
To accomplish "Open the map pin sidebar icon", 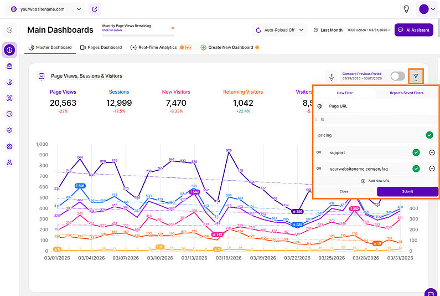I will pos(9,162).
